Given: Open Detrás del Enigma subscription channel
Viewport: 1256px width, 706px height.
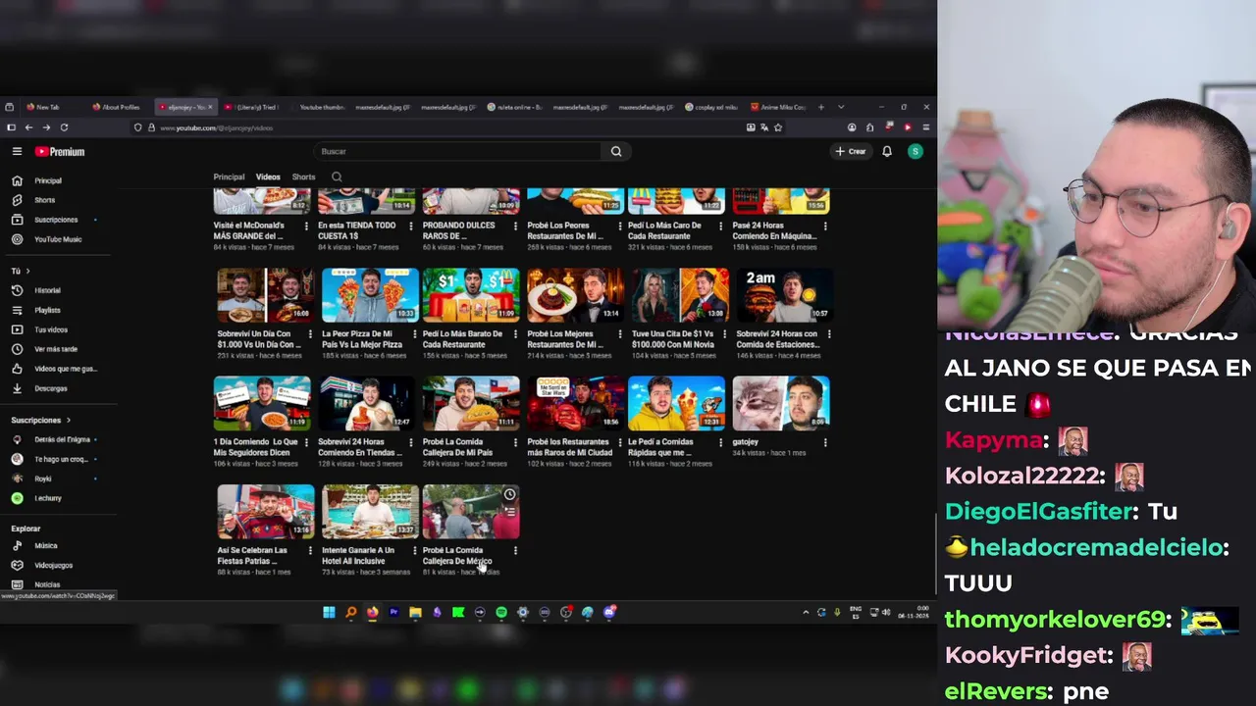Looking at the screenshot, I should click(x=56, y=439).
